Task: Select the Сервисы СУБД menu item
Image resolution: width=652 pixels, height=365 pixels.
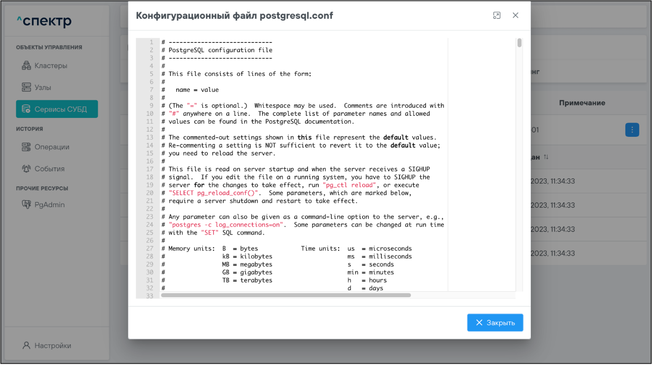Action: [57, 109]
